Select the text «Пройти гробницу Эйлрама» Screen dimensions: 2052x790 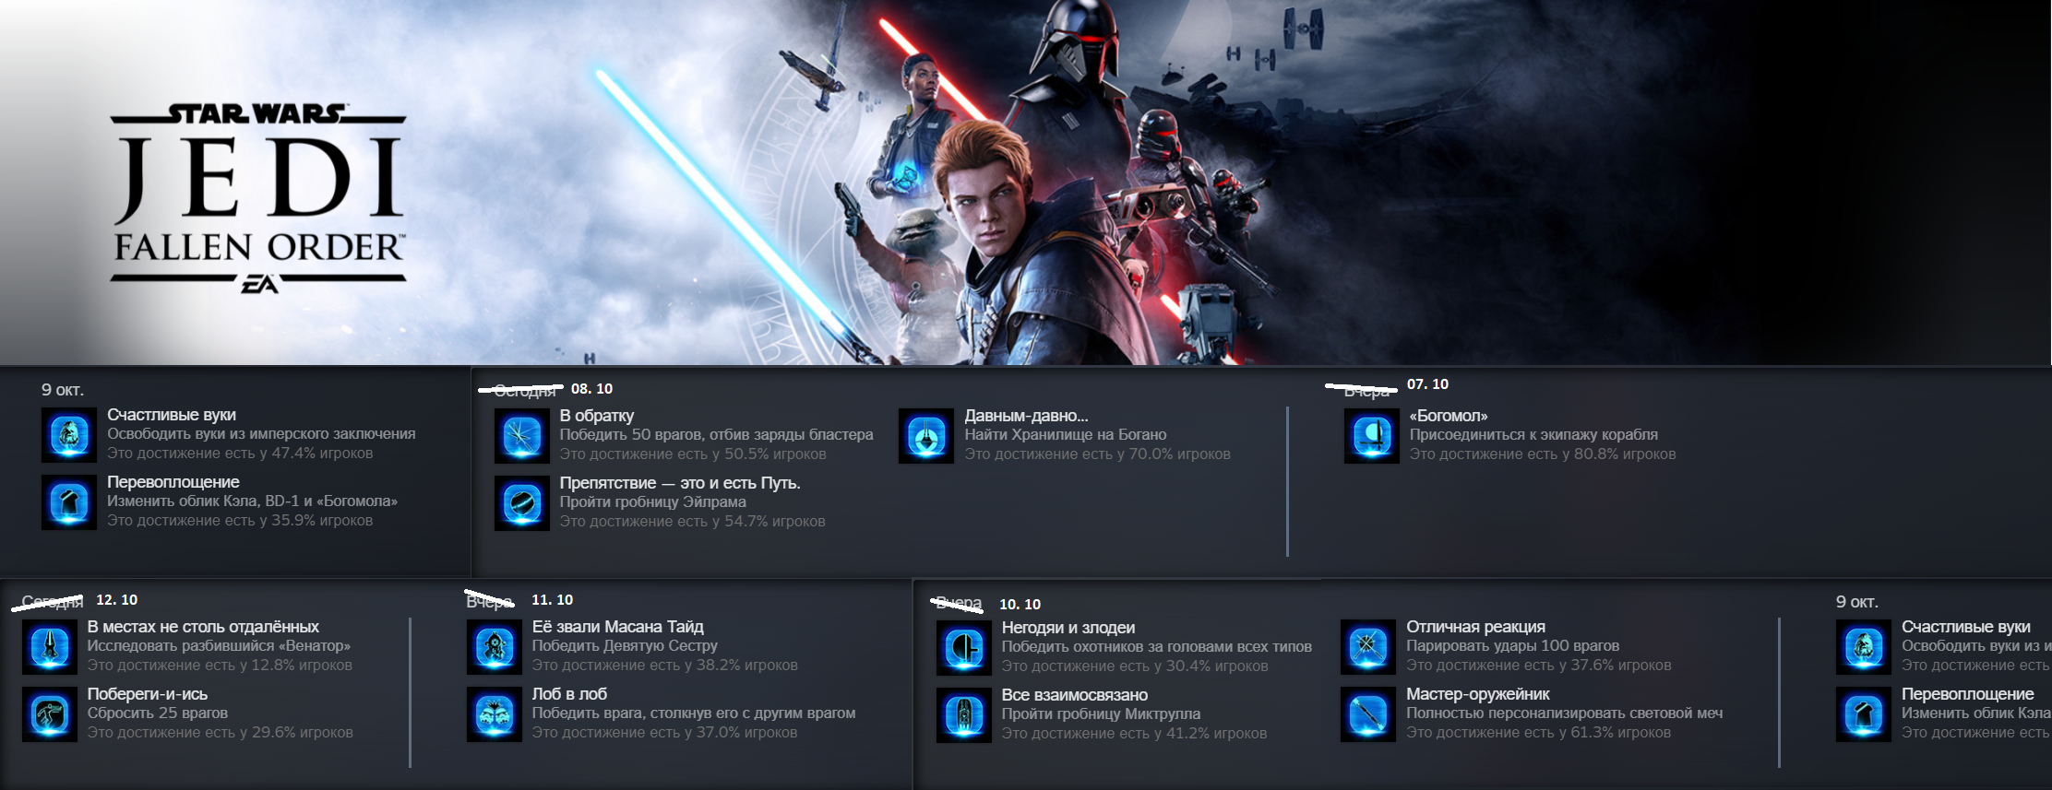point(653,502)
